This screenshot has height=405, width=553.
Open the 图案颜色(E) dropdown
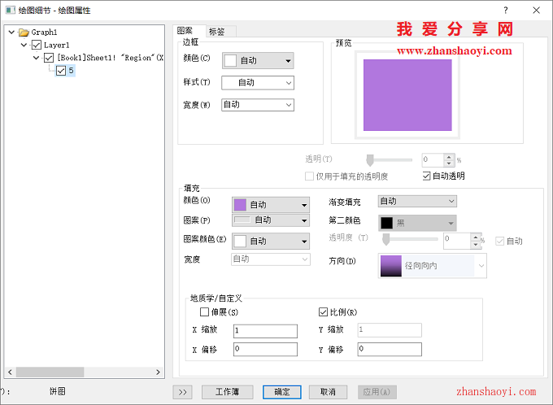tap(271, 242)
